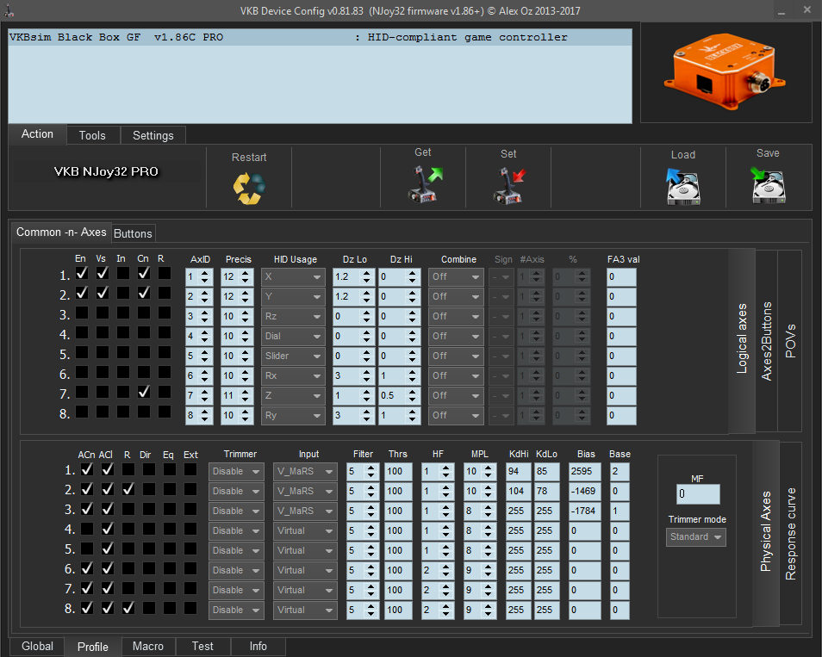This screenshot has width=822, height=657.
Task: Click the Bias field showing -1469
Action: point(584,492)
